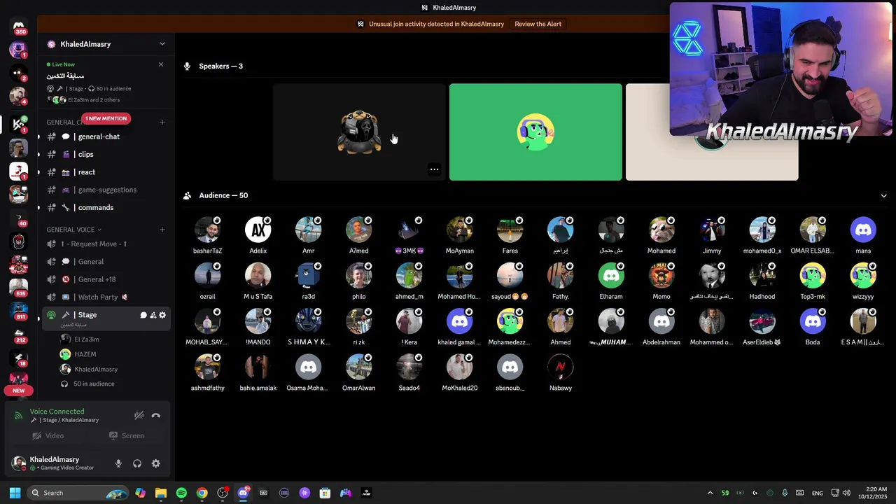896x504 pixels.
Task: Create channel in General voice category
Action: 162,230
